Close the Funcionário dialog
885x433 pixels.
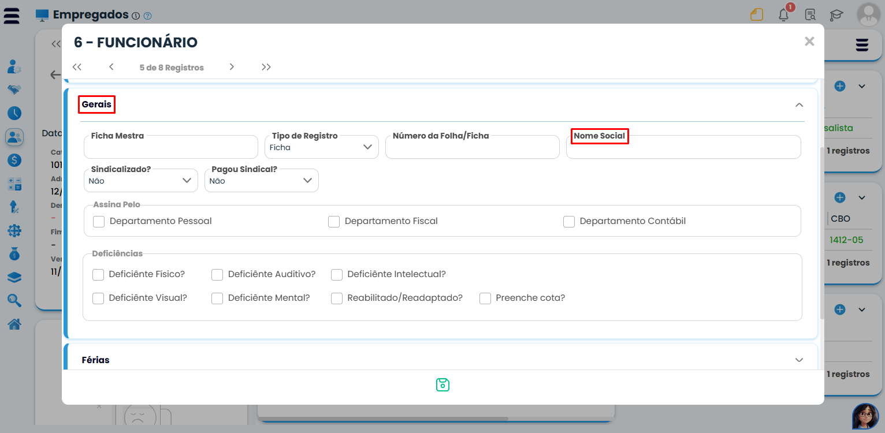(x=809, y=41)
